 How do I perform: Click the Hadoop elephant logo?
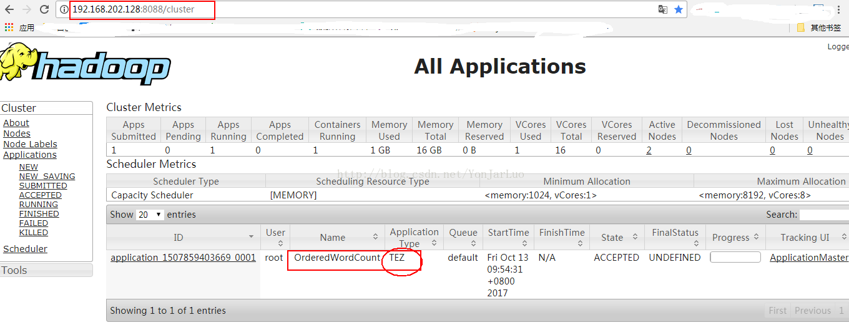(86, 65)
